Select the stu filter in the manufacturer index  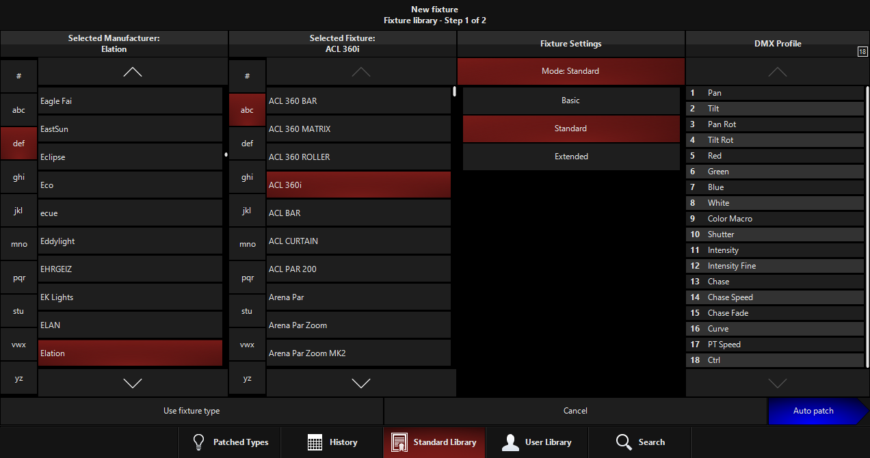[18, 311]
